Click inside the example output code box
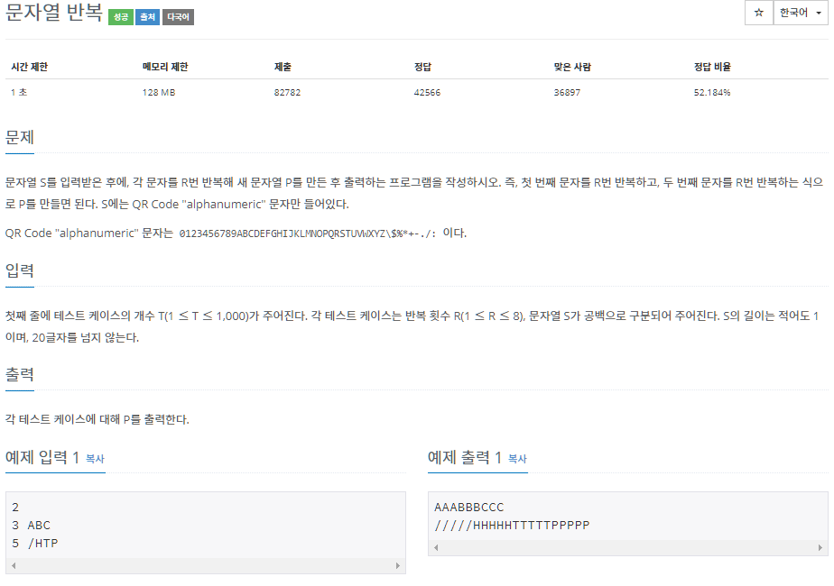Image resolution: width=834 pixels, height=586 pixels. [628, 516]
